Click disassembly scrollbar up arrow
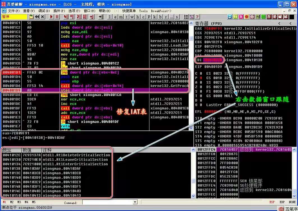 click(x=191, y=23)
